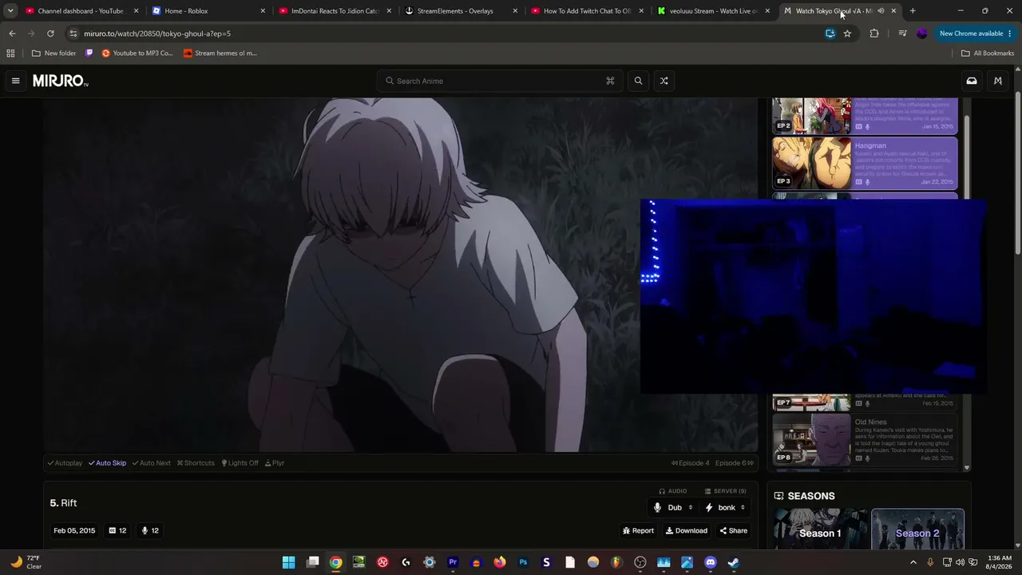Launch Steam from the taskbar
Viewport: 1022px width, 575px height.
[734, 562]
